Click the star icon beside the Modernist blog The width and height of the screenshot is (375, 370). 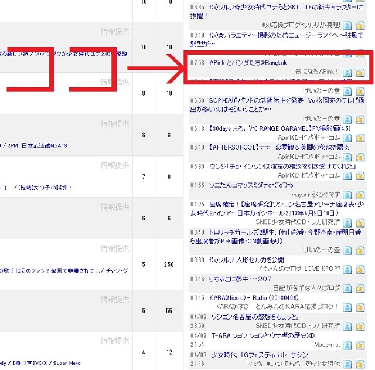coord(360,345)
